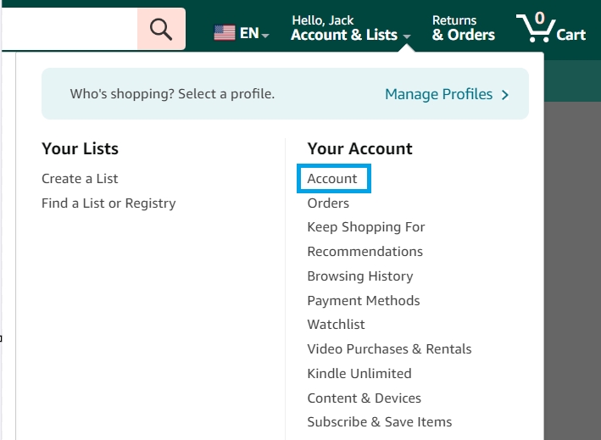601x440 pixels.
Task: View Browsing History
Action: pos(360,276)
